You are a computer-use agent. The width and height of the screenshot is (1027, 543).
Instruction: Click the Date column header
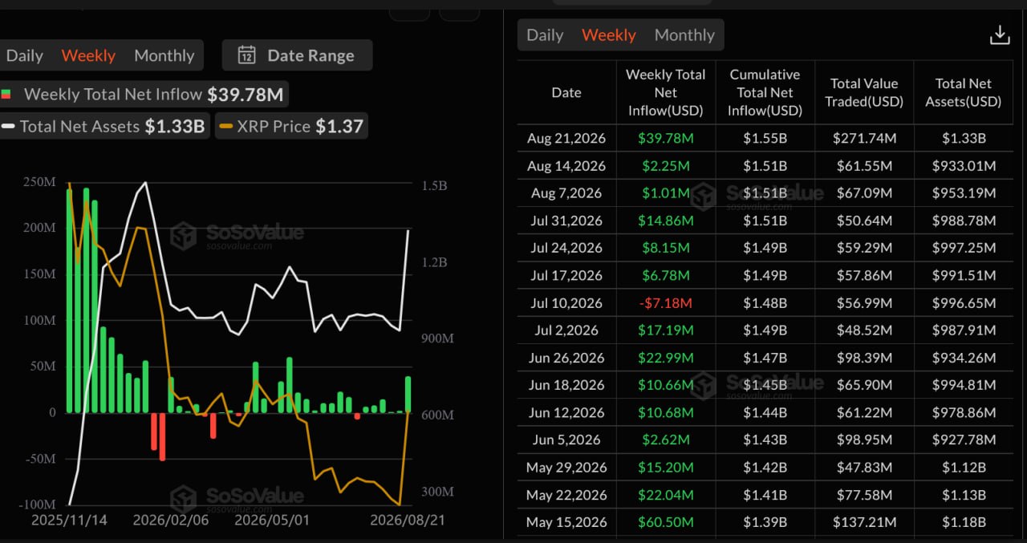pyautogui.click(x=566, y=92)
